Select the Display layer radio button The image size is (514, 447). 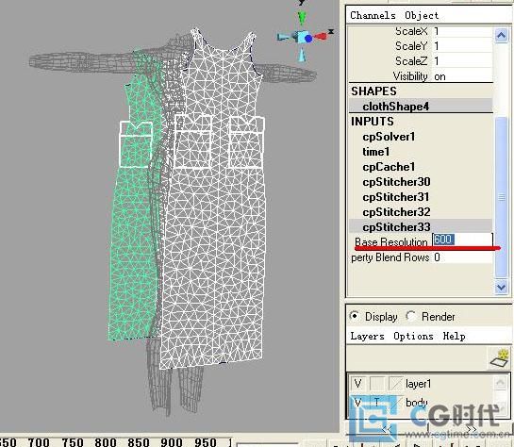tap(355, 316)
